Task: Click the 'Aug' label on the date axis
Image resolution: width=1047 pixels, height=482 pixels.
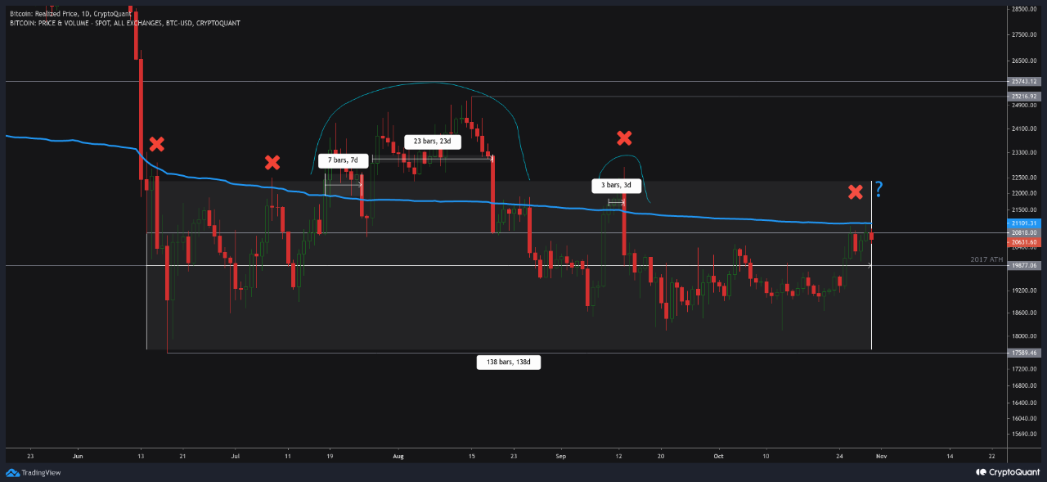Action: (398, 455)
